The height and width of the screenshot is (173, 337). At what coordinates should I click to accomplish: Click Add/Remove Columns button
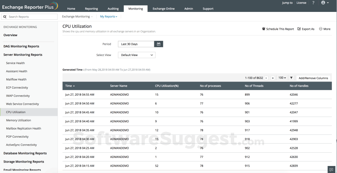point(313,78)
